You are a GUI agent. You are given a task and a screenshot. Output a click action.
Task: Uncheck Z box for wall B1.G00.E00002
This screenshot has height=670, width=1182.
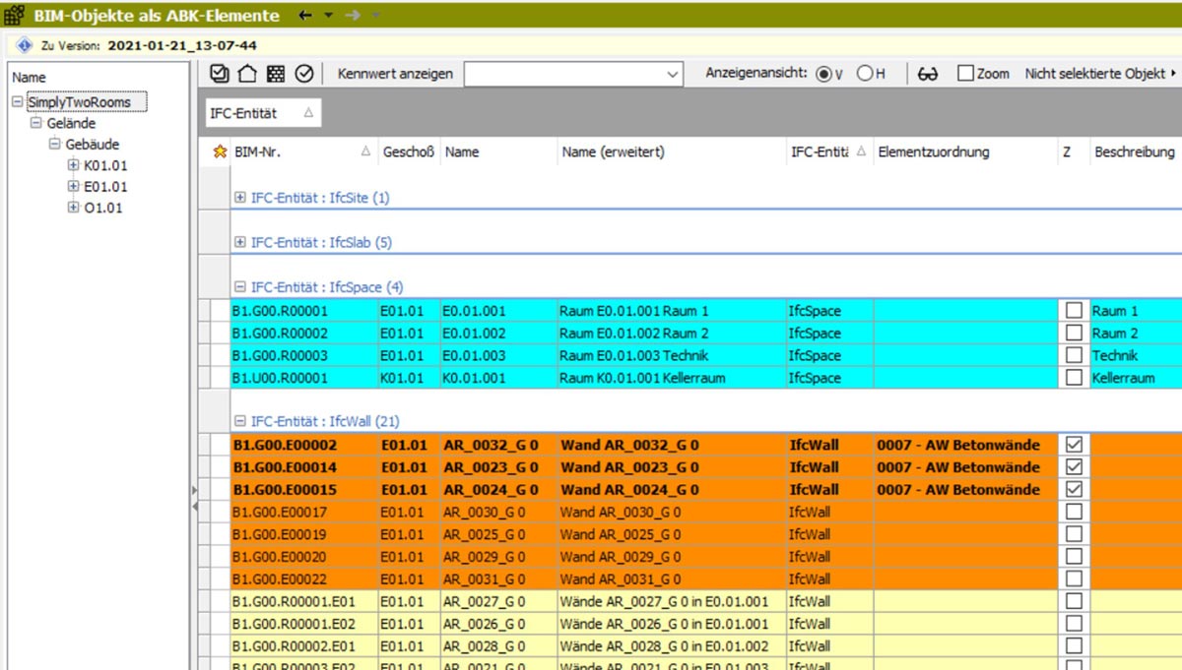1074,445
